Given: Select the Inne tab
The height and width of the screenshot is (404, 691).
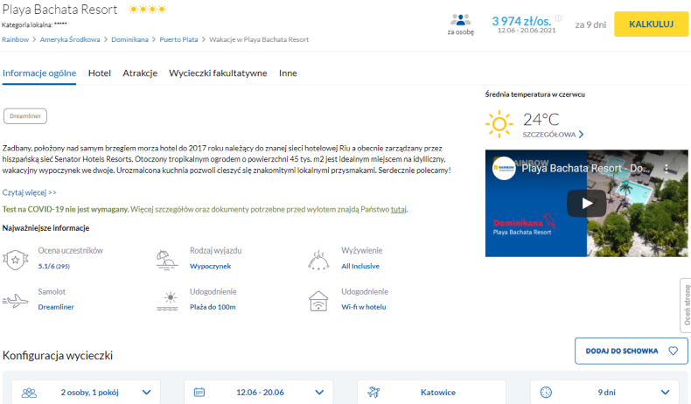Looking at the screenshot, I should [x=288, y=73].
